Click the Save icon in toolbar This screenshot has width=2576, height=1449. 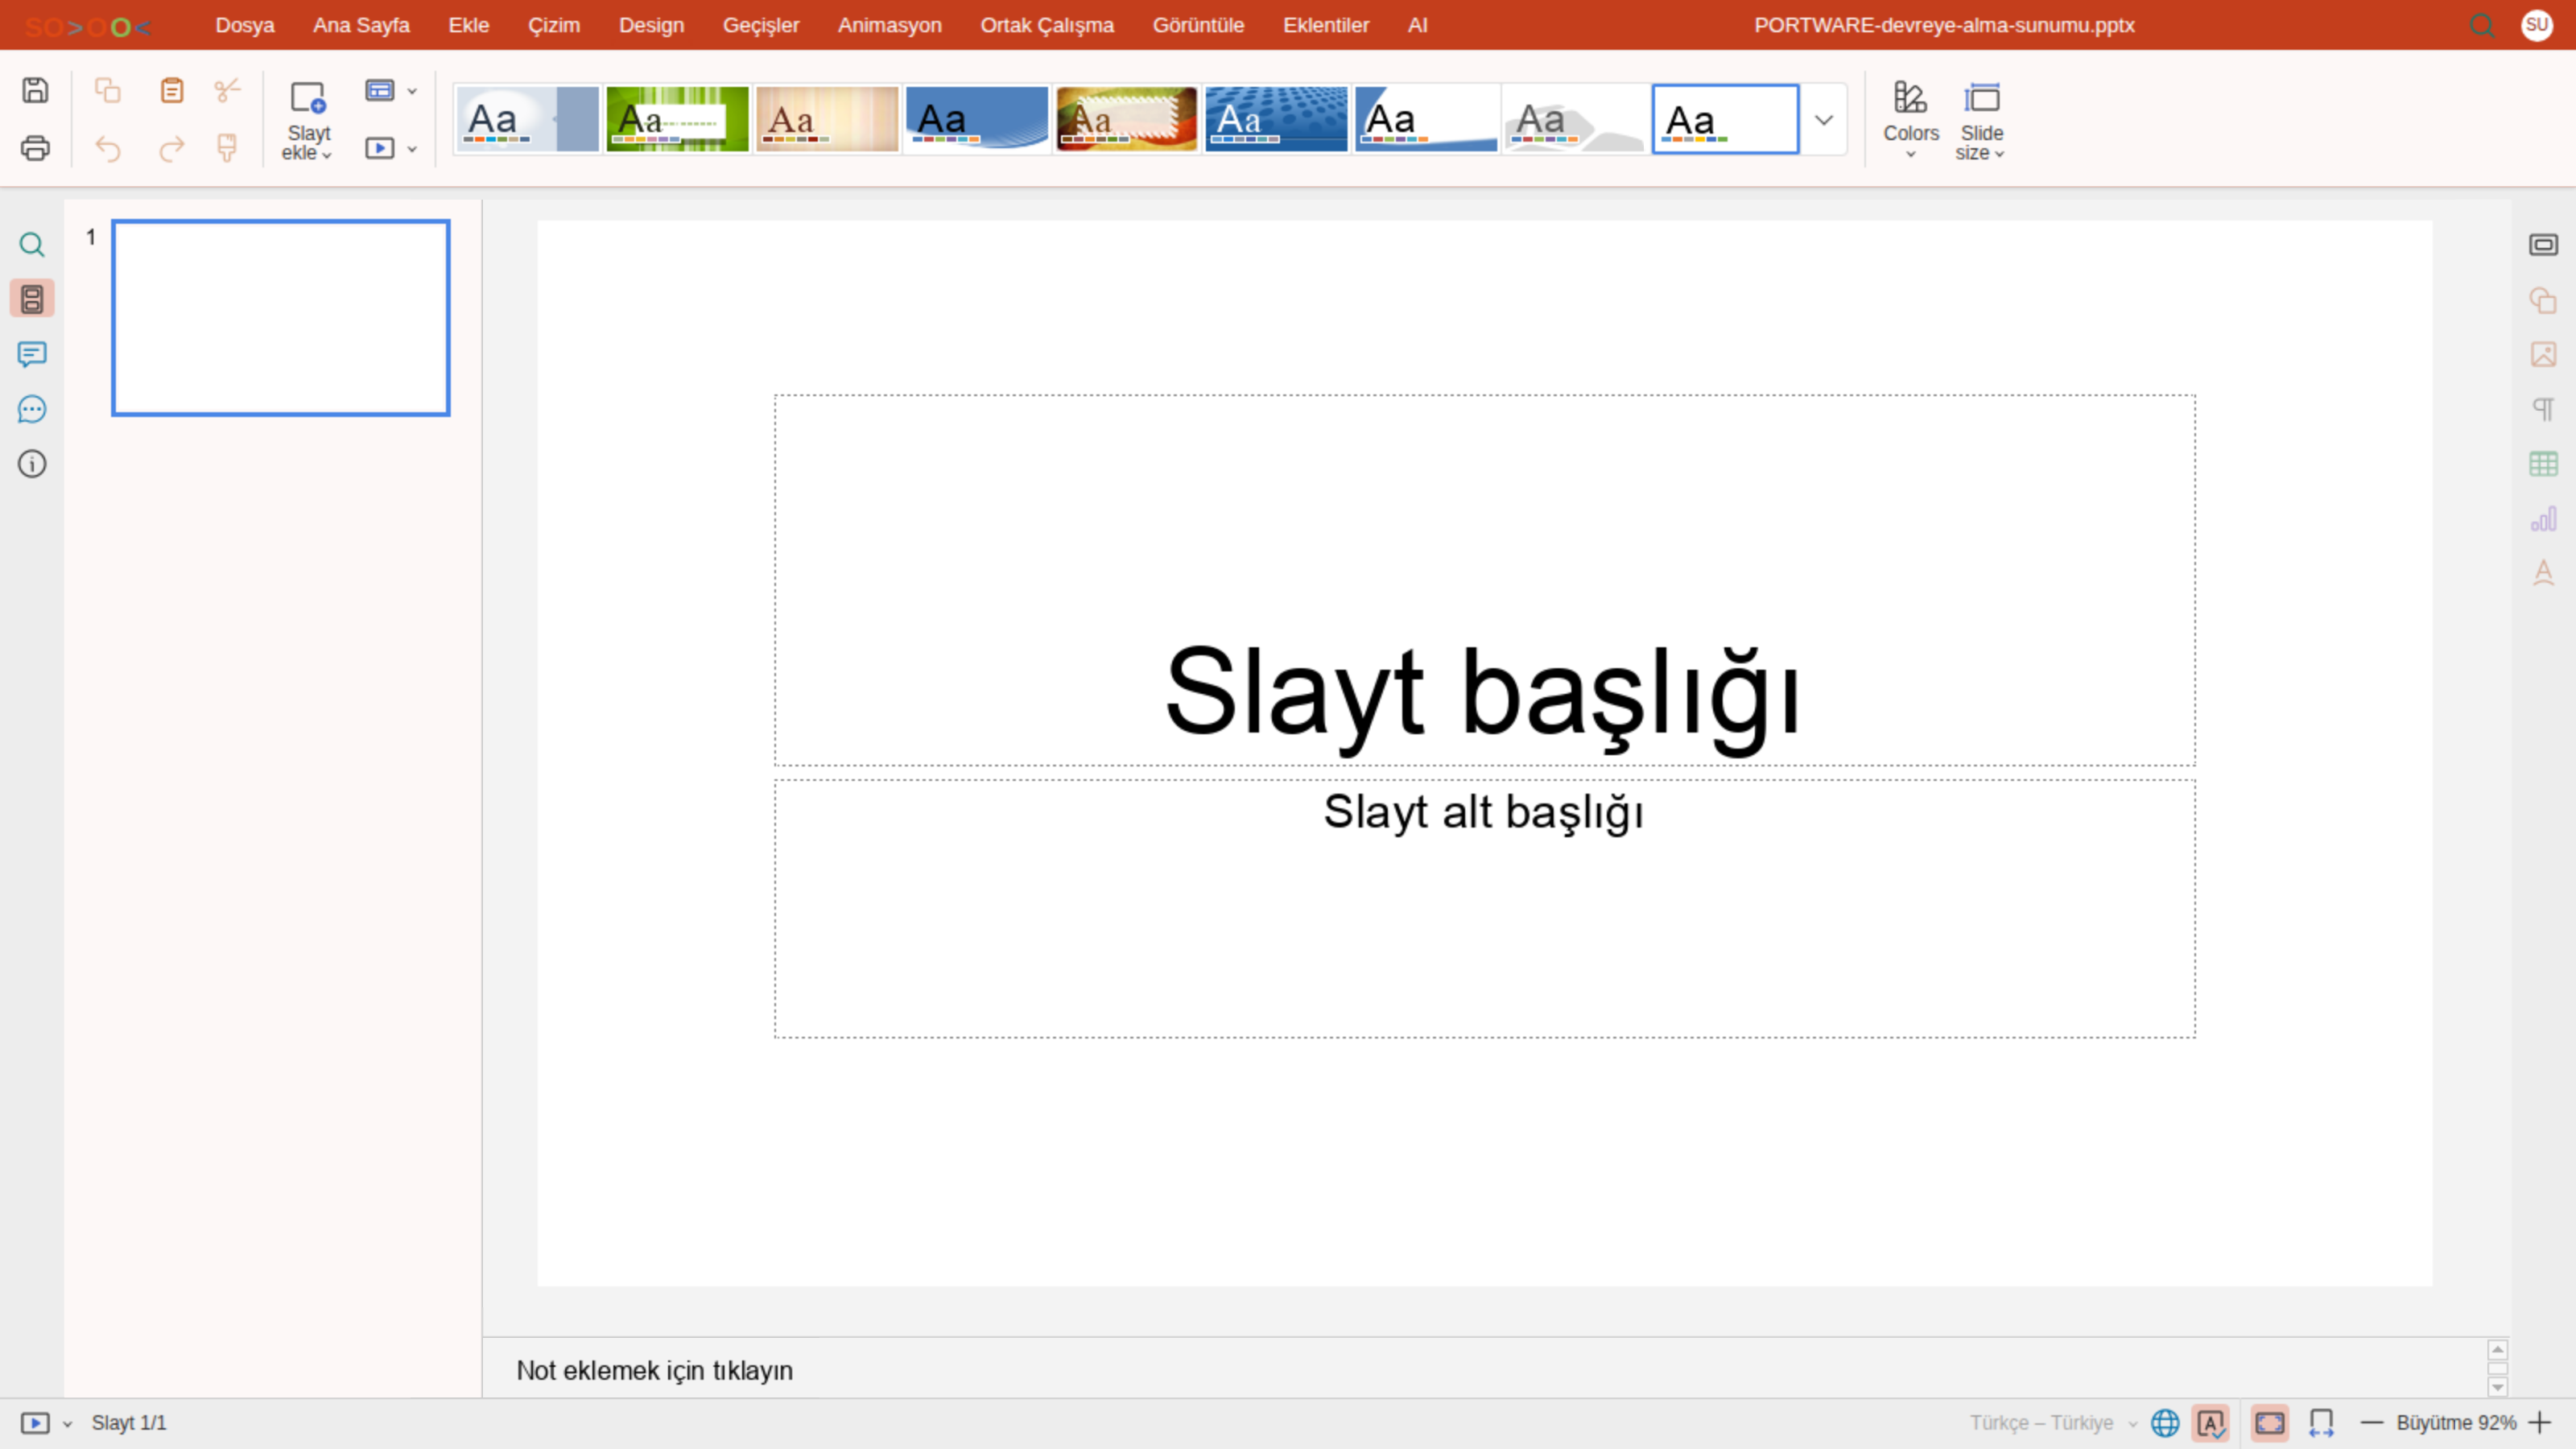click(35, 90)
